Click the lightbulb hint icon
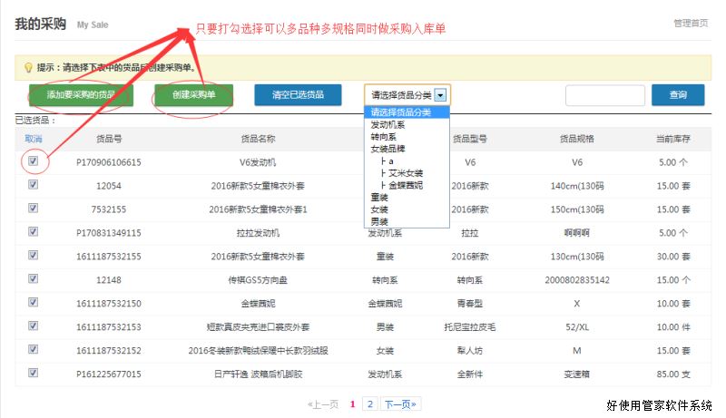This screenshot has height=418, width=726. pyautogui.click(x=28, y=68)
